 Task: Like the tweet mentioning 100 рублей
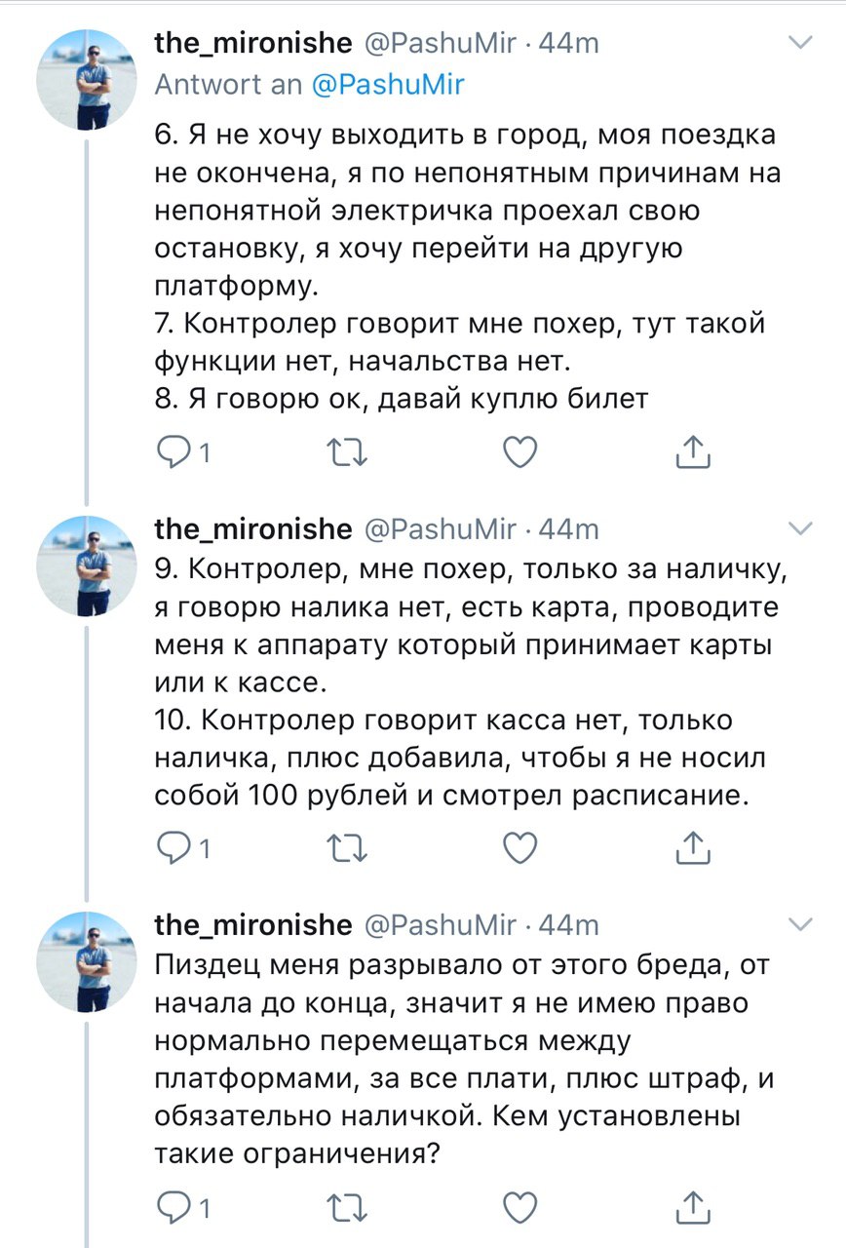(520, 847)
